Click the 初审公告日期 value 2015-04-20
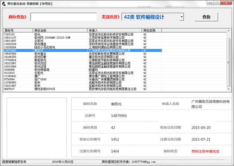The image size is (234, 166). (201, 128)
